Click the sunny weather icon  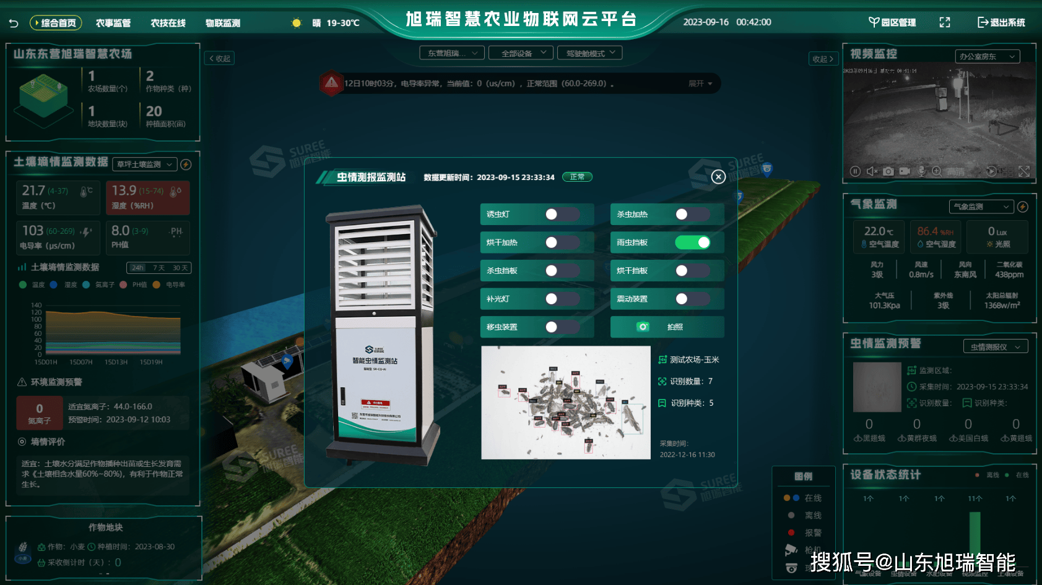pos(297,23)
